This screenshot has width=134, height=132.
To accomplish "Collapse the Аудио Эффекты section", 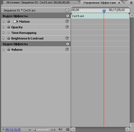I will [68, 44].
